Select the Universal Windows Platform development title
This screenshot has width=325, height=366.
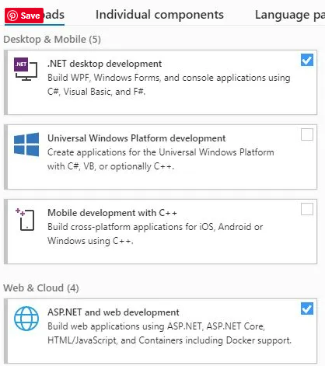click(x=136, y=138)
